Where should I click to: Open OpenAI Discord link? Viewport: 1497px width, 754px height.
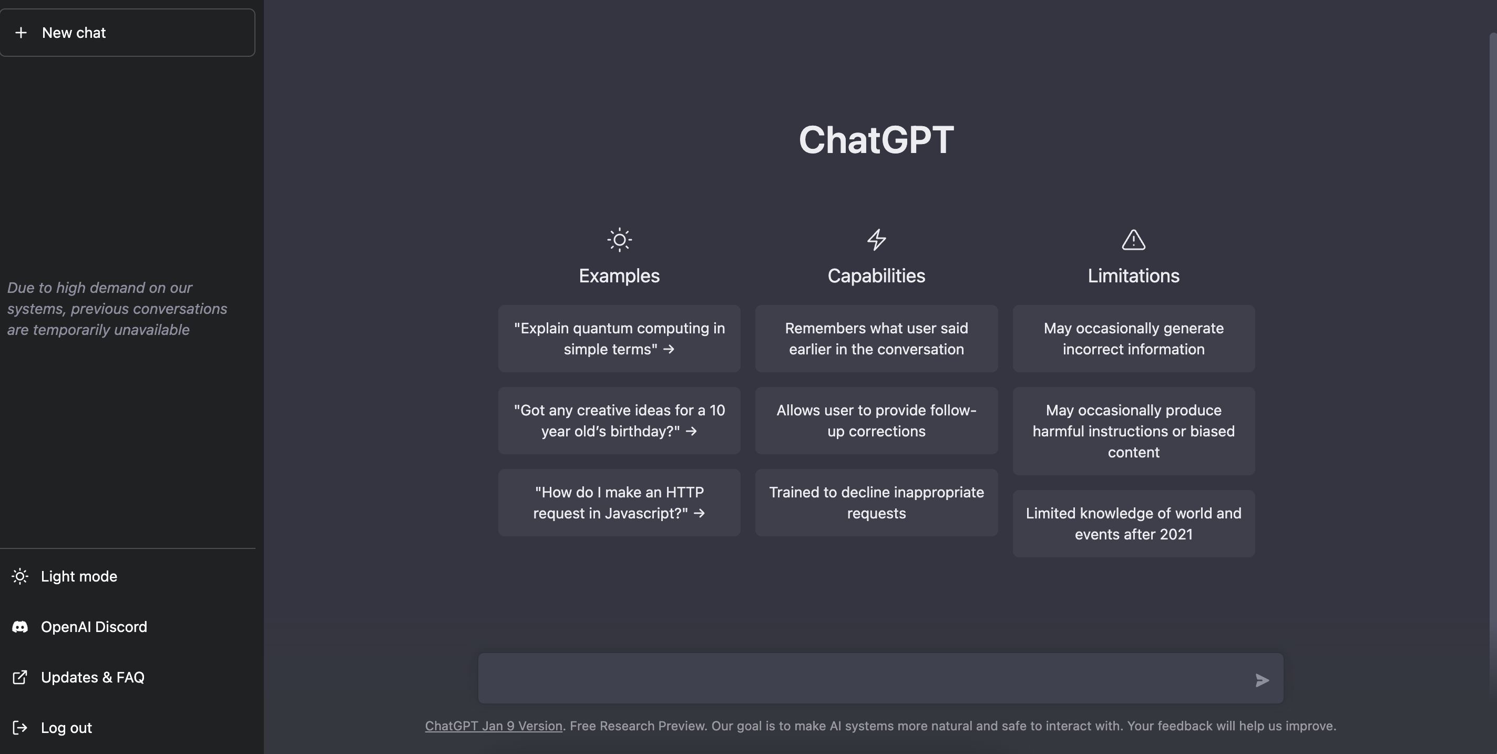pos(93,627)
